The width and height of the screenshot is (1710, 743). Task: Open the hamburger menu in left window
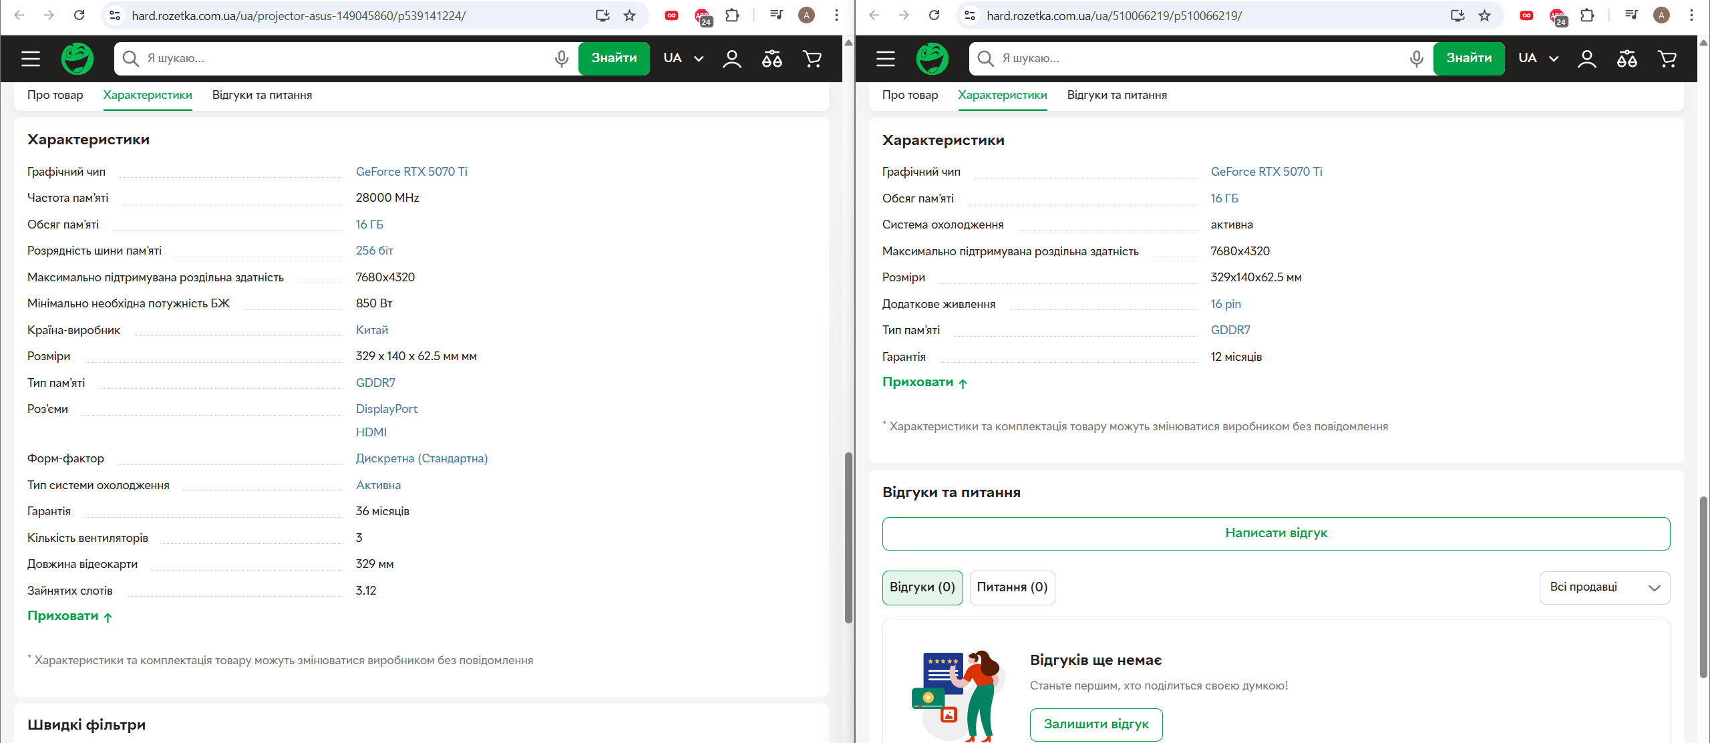tap(31, 59)
